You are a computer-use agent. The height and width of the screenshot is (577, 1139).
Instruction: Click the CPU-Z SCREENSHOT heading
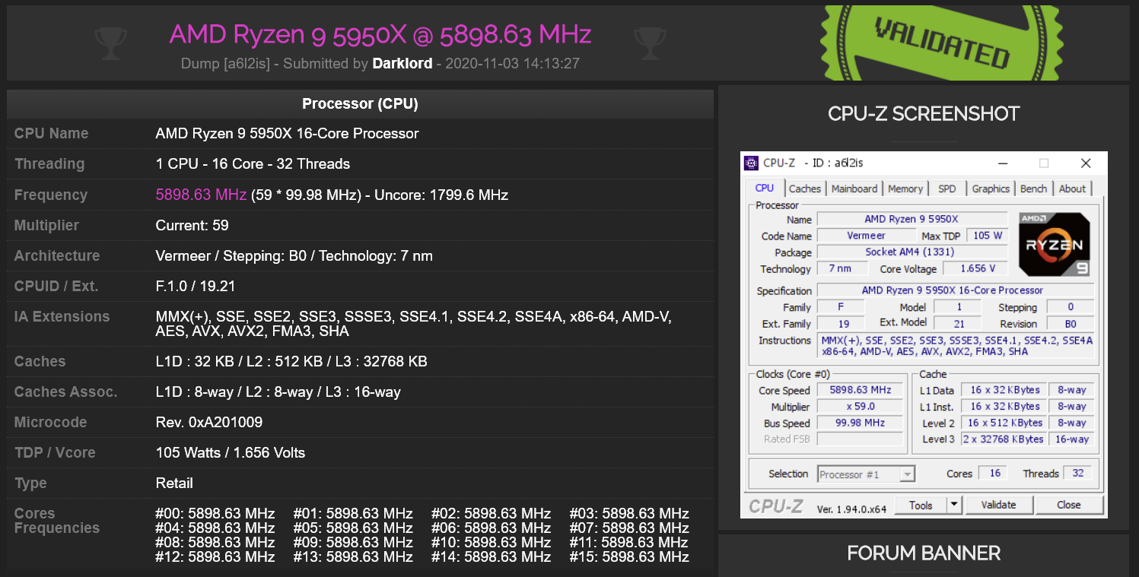coord(924,114)
